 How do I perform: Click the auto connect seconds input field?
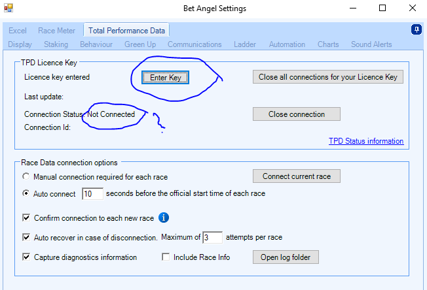click(x=92, y=194)
